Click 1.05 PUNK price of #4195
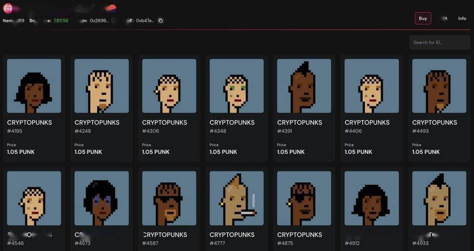This screenshot has height=251, width=474. pos(21,152)
